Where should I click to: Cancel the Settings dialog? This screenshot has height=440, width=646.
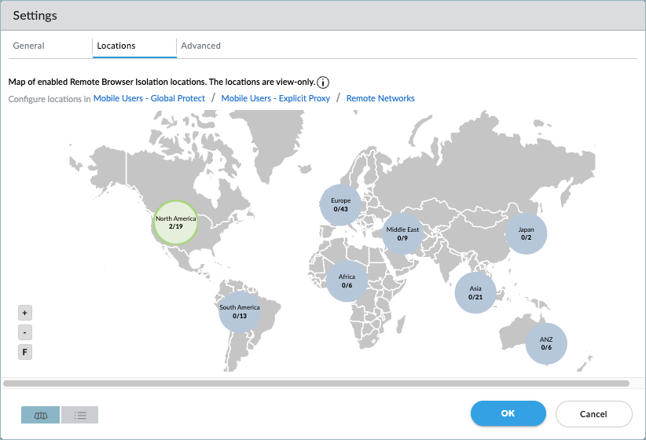point(593,413)
